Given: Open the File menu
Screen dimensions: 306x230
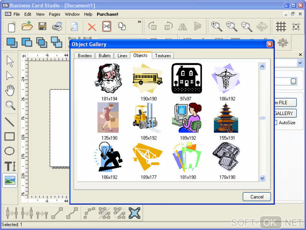Looking at the screenshot, I should 16,14.
